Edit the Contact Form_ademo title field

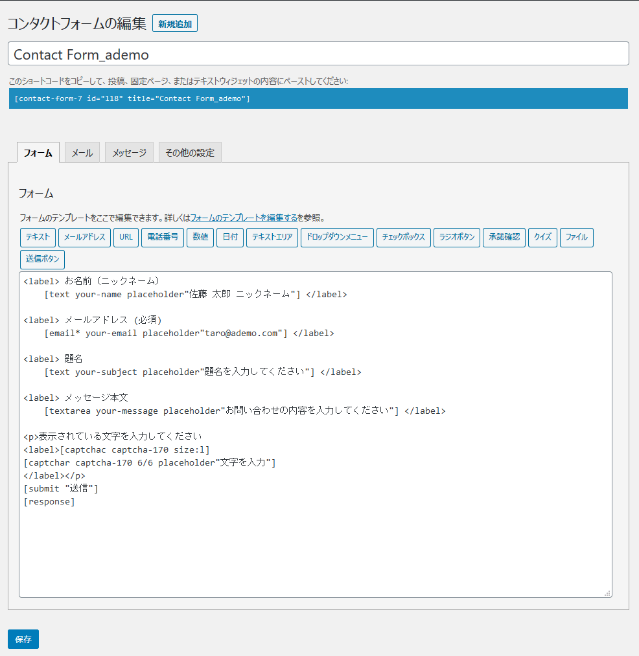(x=318, y=54)
